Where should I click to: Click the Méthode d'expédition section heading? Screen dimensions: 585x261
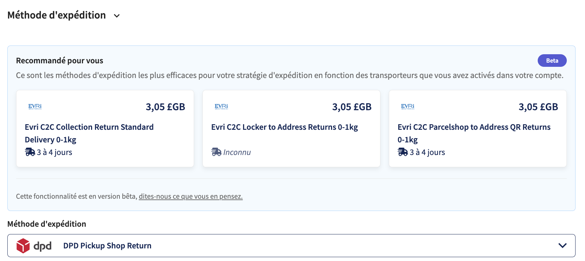(x=56, y=15)
